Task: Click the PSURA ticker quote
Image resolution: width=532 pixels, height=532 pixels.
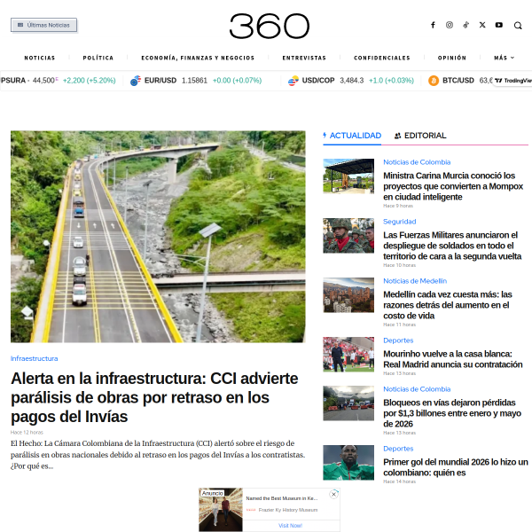Action: point(58,81)
